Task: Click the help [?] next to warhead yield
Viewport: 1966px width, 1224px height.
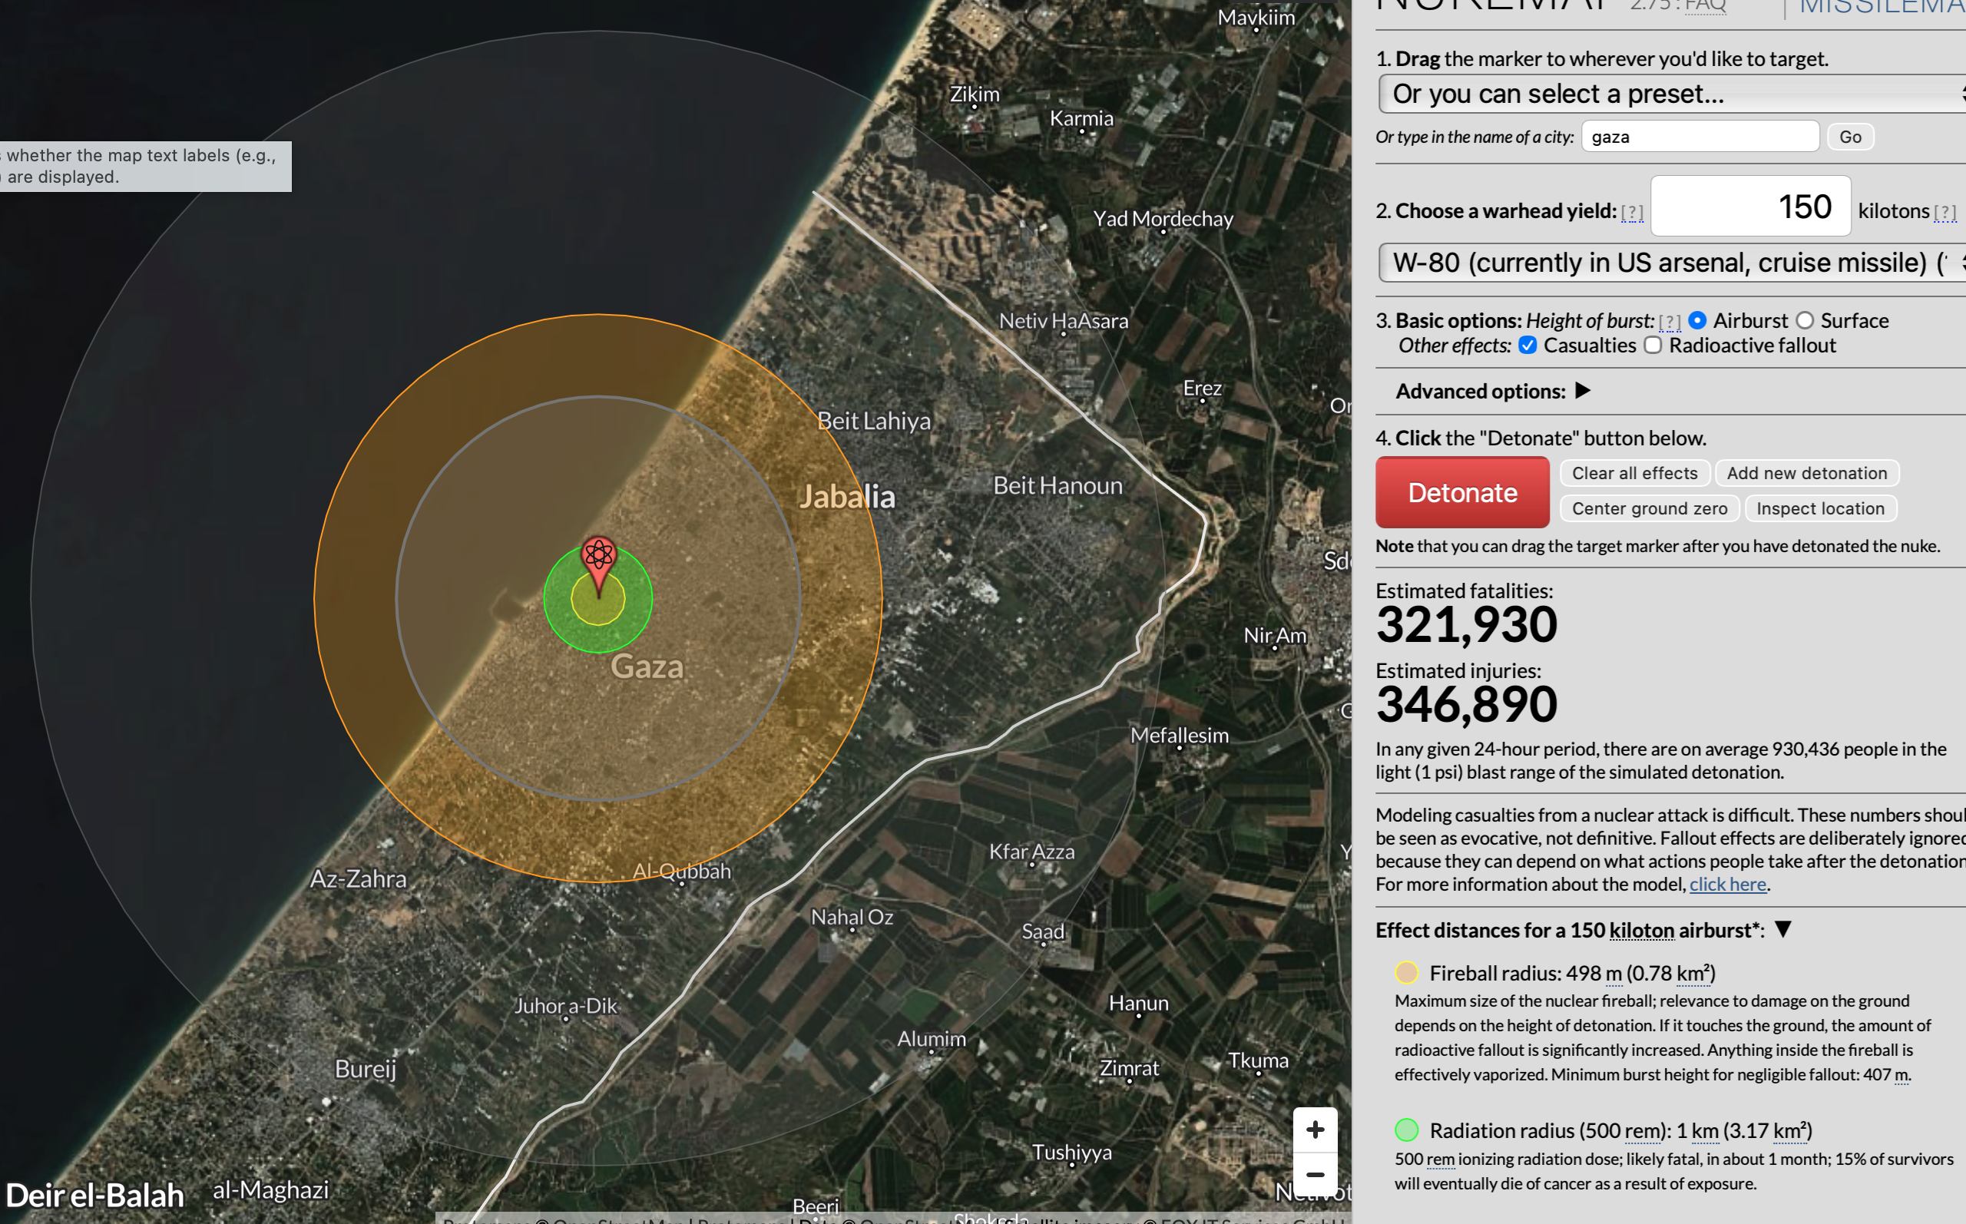Action: pyautogui.click(x=1632, y=212)
